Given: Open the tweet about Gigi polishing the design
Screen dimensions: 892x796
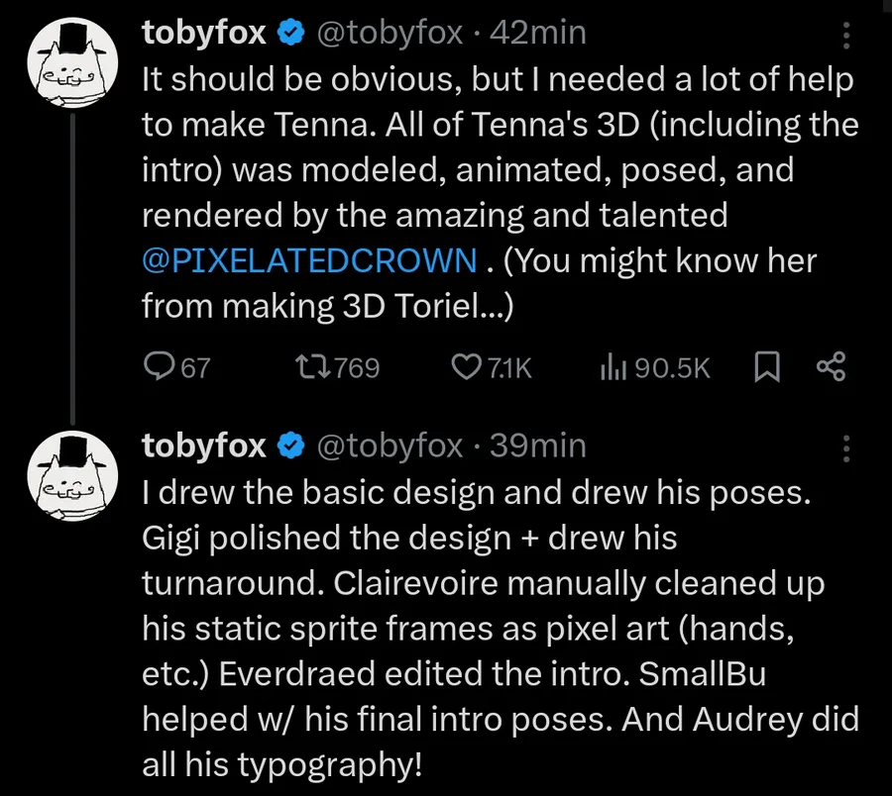Looking at the screenshot, I should pyautogui.click(x=501, y=628).
